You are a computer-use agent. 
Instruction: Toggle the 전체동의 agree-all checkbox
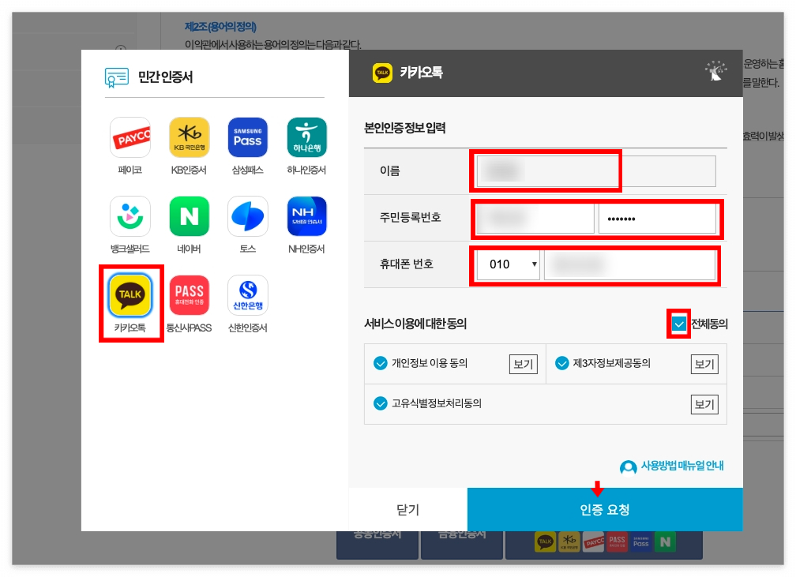[679, 324]
